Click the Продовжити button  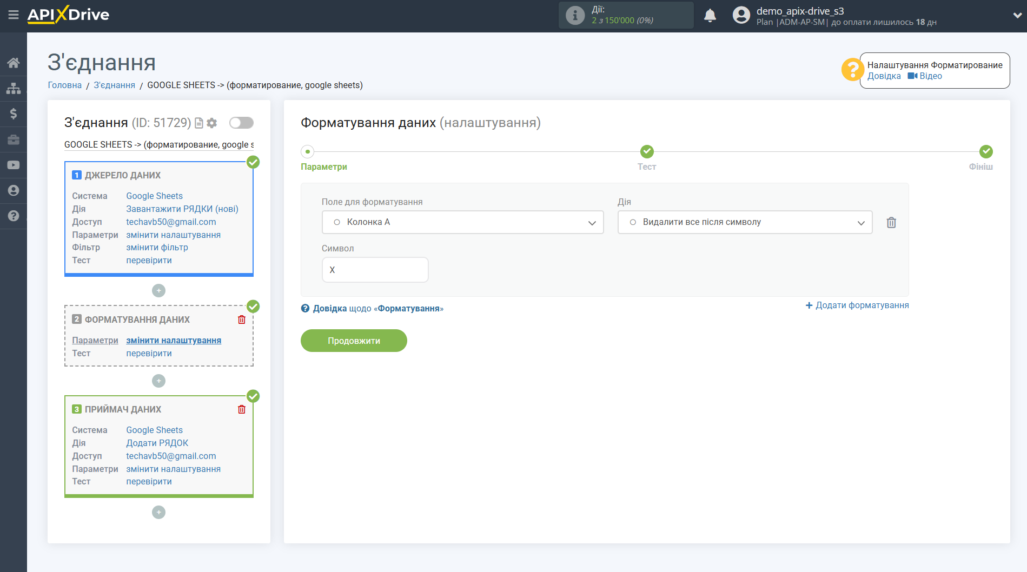[354, 341]
